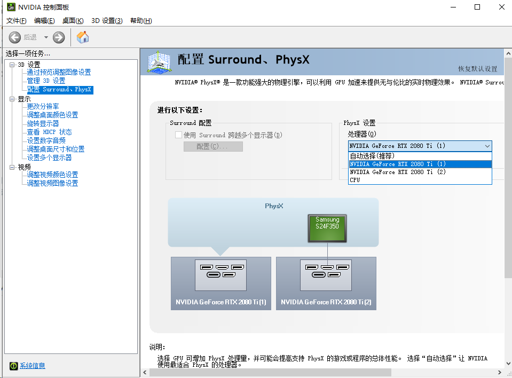Open 调整桌面尺寸和位置
Screen dimensions: 512x378
56,149
